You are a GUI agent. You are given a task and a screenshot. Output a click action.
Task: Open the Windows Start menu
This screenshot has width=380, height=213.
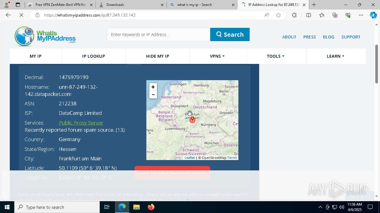(x=7, y=207)
